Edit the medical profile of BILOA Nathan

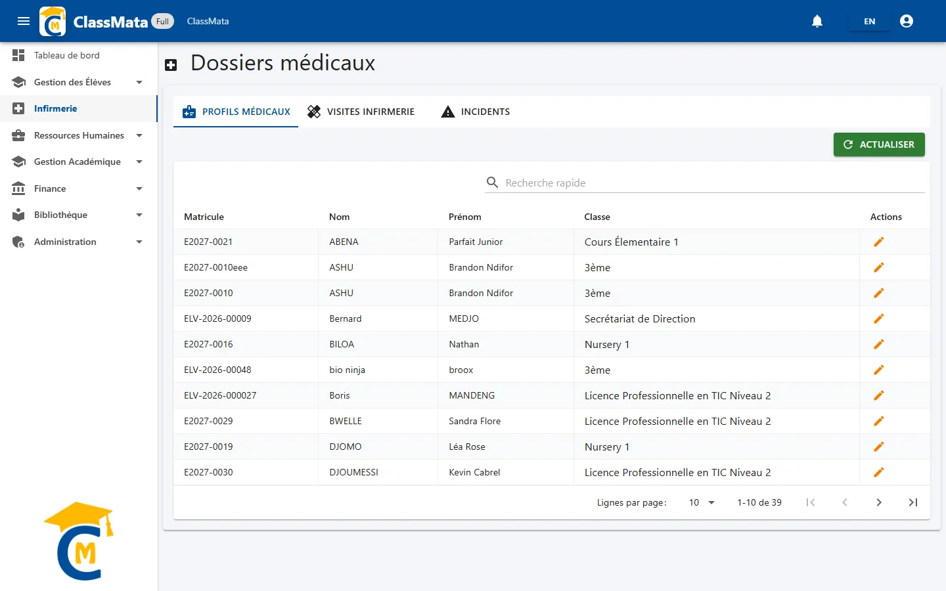point(878,344)
